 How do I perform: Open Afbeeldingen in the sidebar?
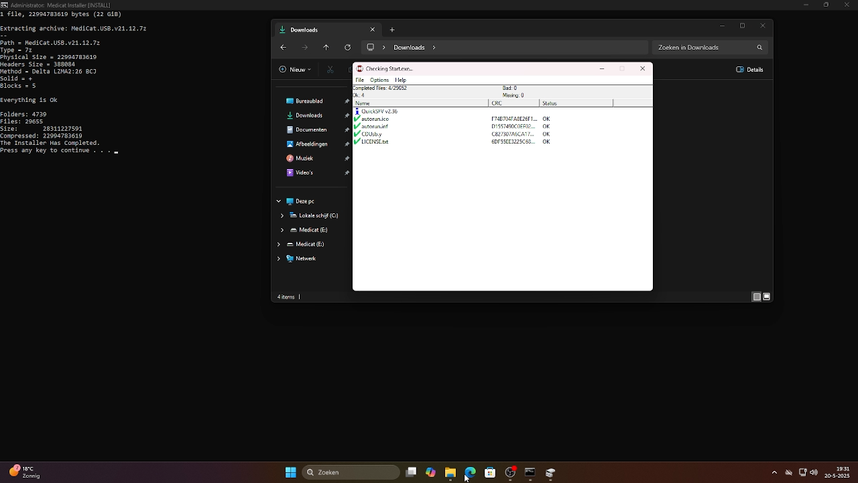point(312,144)
